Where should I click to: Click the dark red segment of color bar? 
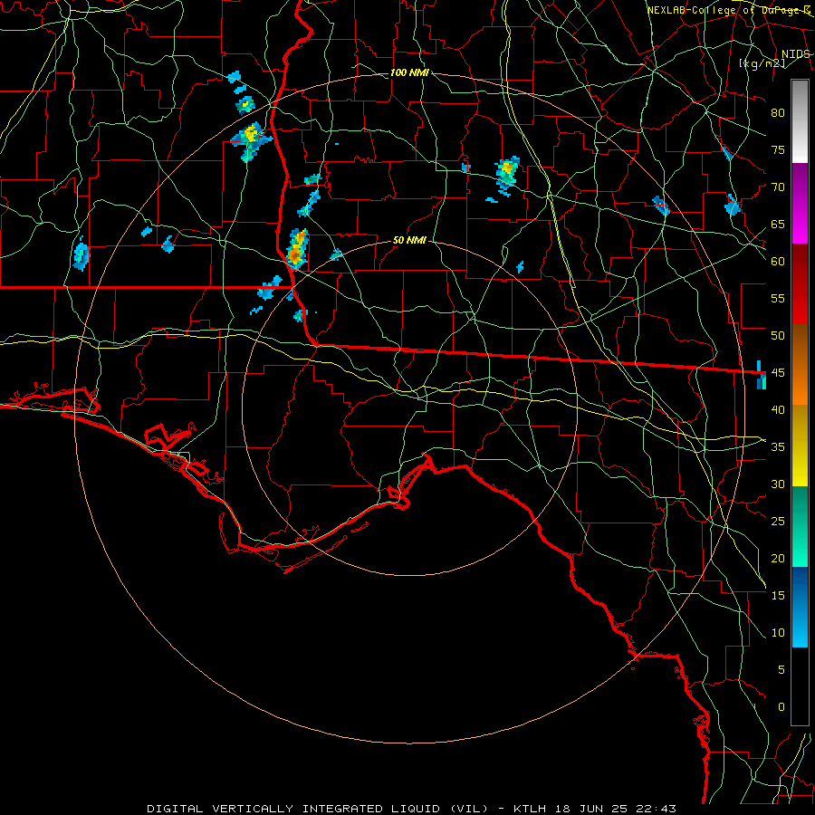(x=800, y=283)
